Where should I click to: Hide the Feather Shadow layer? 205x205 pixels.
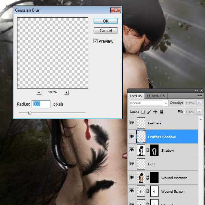click(132, 136)
